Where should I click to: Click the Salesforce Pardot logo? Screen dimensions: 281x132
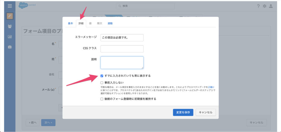(27, 6)
